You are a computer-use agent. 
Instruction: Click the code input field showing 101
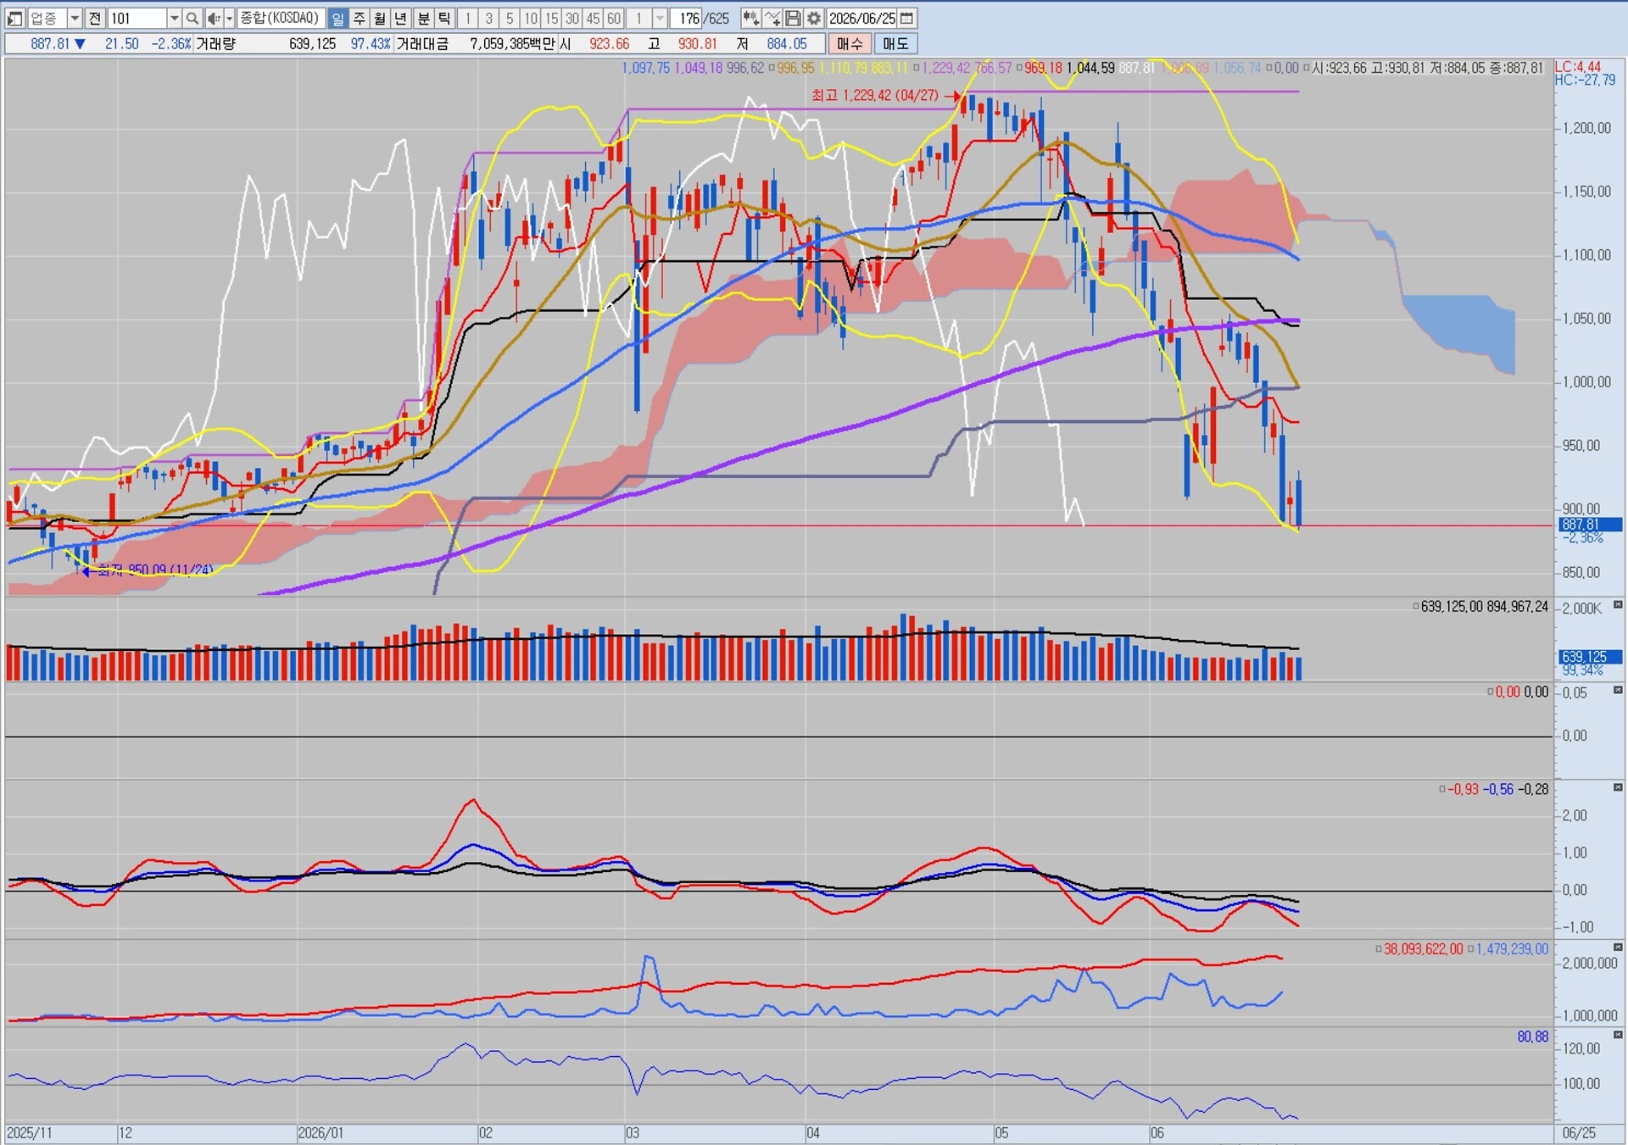coord(137,18)
